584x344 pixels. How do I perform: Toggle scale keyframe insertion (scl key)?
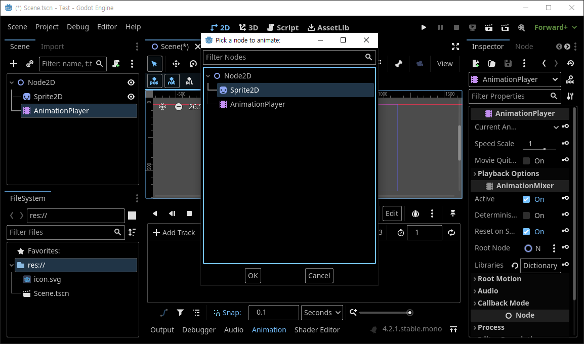tap(189, 81)
